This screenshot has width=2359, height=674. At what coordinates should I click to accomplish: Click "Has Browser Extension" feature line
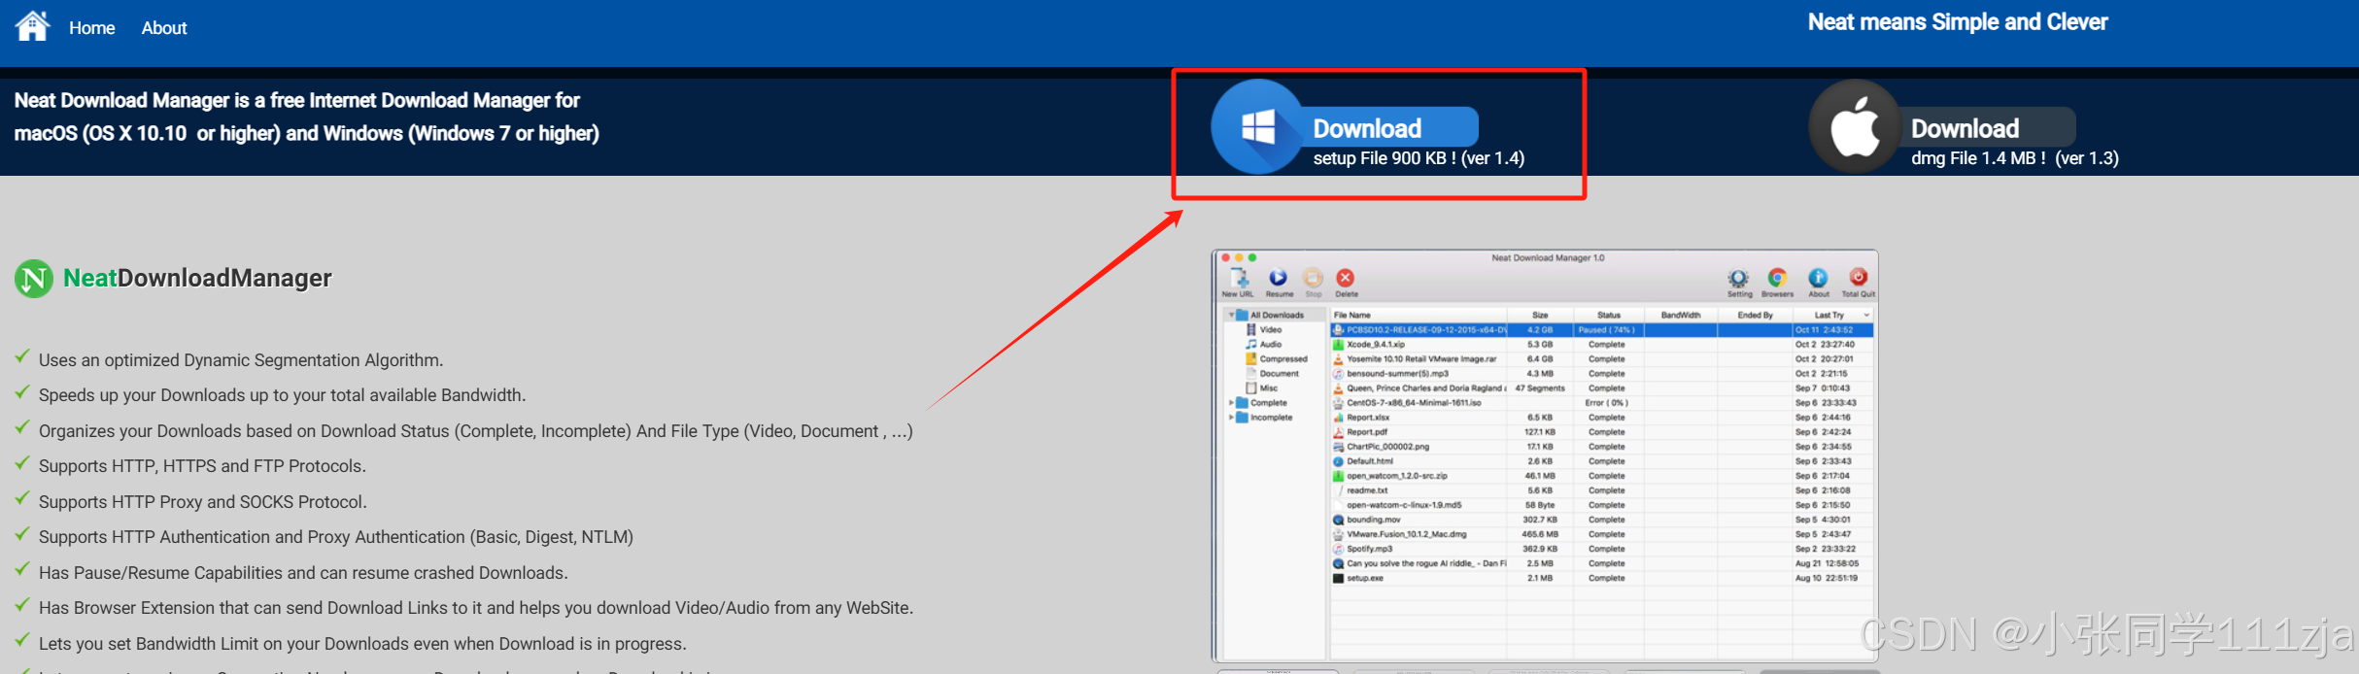pyautogui.click(x=476, y=608)
